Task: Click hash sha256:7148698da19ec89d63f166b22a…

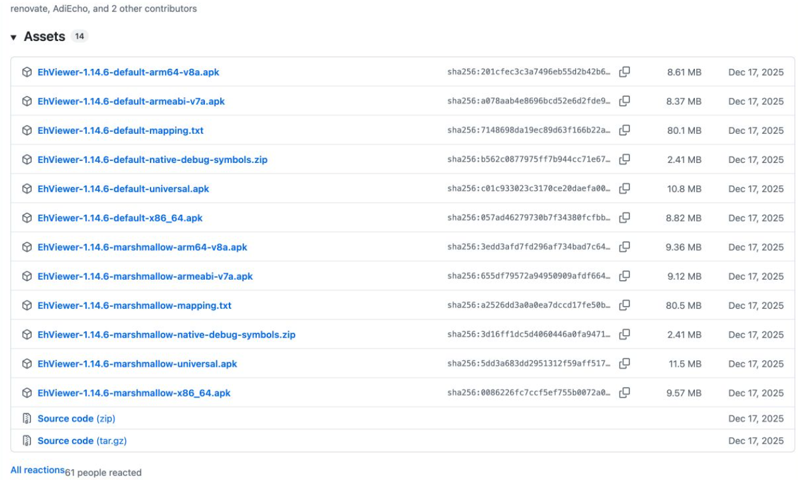Action: (x=529, y=130)
